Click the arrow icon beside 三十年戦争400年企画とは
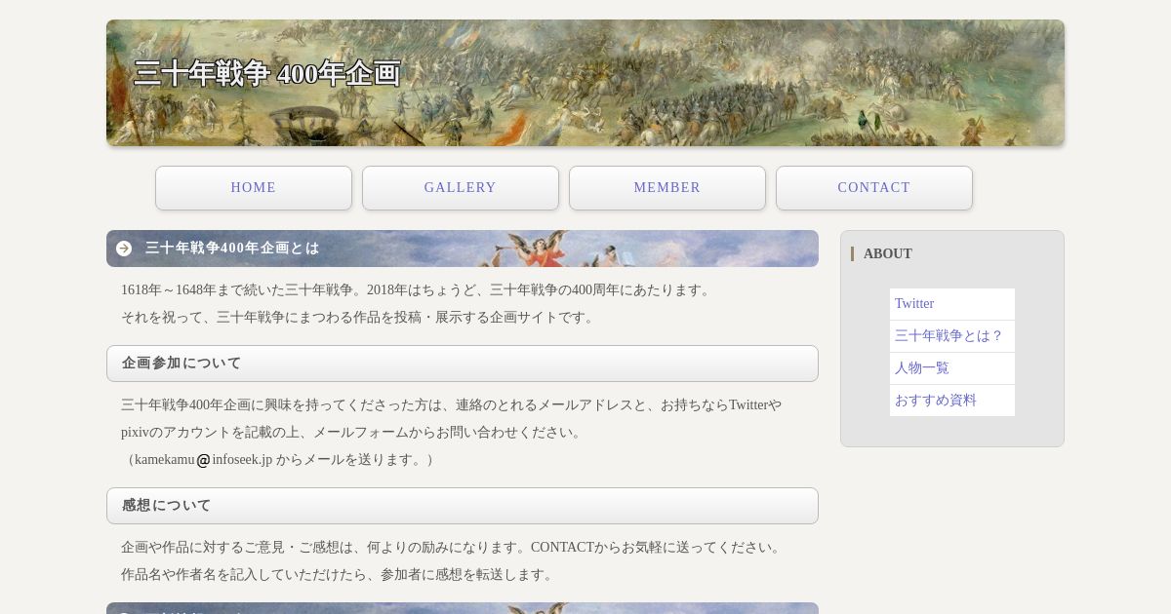The height and width of the screenshot is (614, 1171). point(124,249)
